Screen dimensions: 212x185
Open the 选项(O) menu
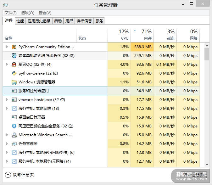click(x=28, y=13)
